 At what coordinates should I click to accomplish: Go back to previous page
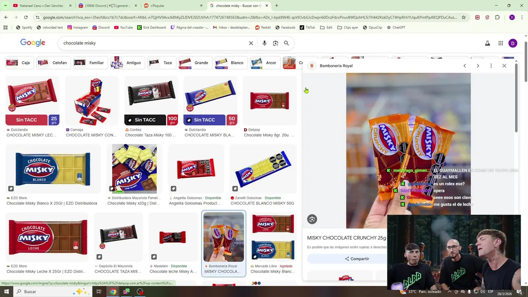6,17
